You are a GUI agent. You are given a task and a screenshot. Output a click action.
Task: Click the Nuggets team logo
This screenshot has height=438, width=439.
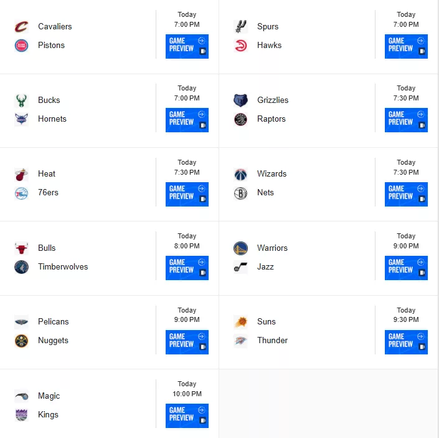(x=21, y=341)
